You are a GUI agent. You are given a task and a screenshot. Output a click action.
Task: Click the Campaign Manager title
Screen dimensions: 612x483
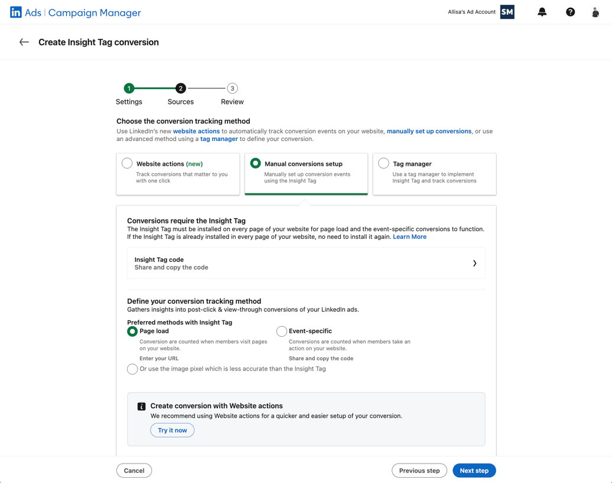[x=95, y=13]
